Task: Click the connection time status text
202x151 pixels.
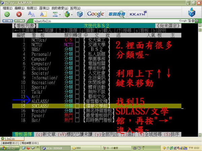Action: [x=10, y=143]
